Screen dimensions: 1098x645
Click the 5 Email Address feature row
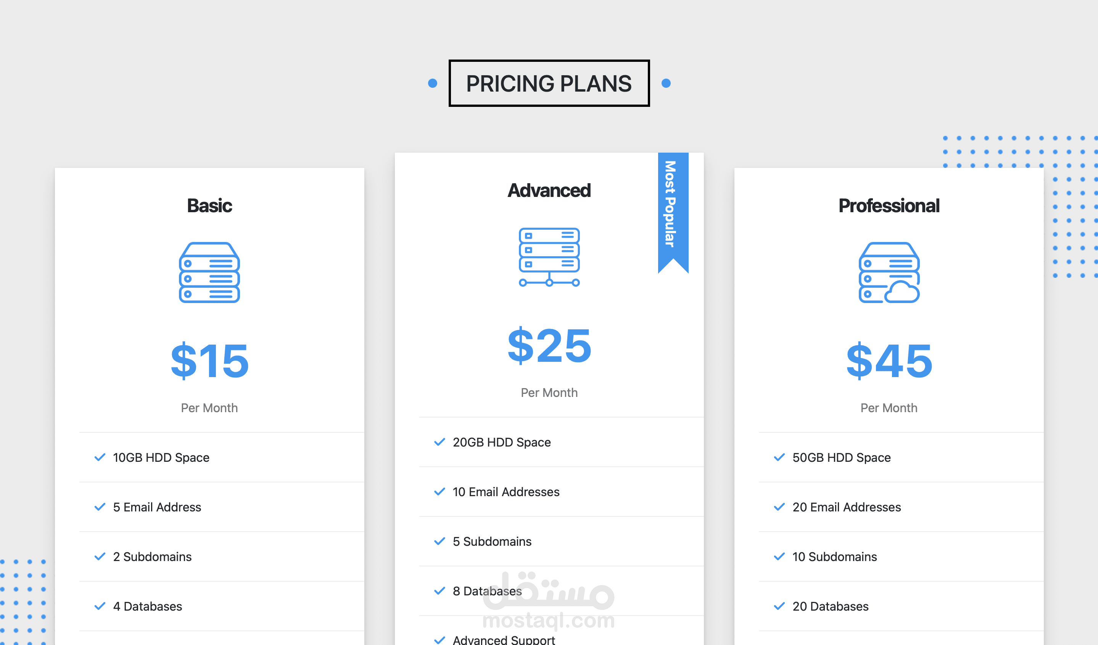(x=221, y=507)
